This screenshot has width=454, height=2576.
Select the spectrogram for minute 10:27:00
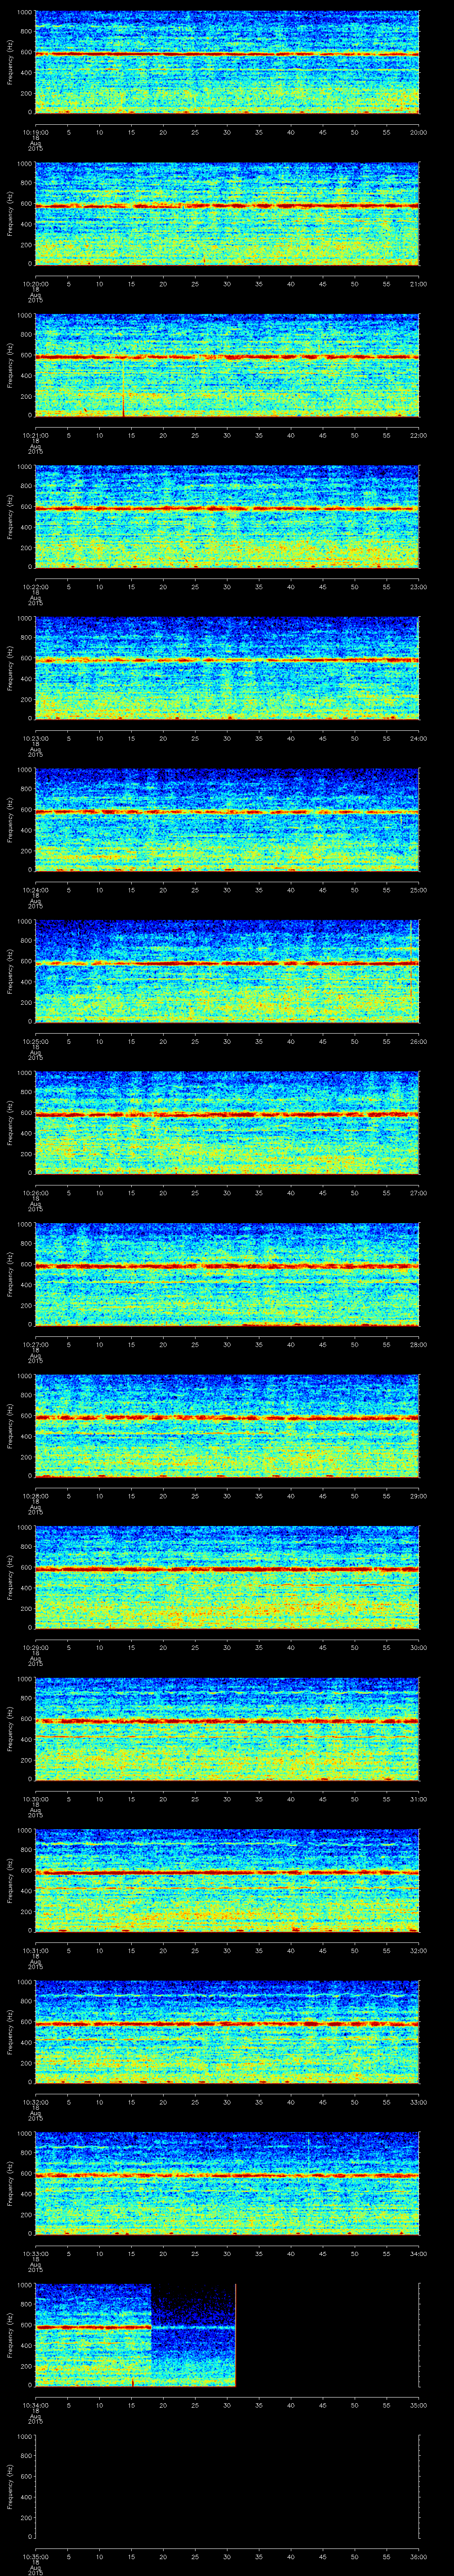tap(227, 1274)
